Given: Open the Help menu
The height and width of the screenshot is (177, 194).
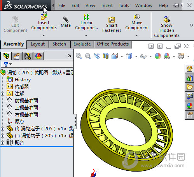Looking at the screenshot, I should 163,5.
